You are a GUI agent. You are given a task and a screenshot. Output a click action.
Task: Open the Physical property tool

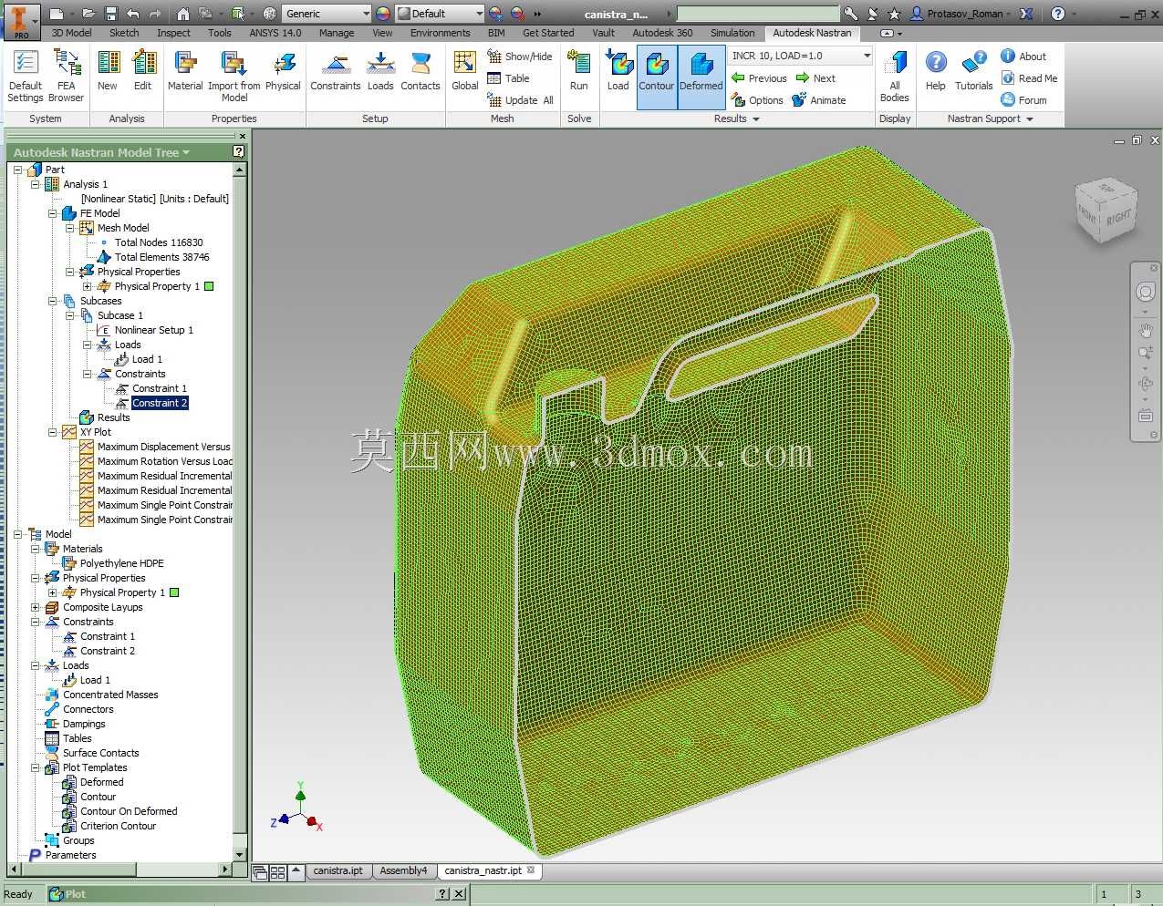(283, 70)
